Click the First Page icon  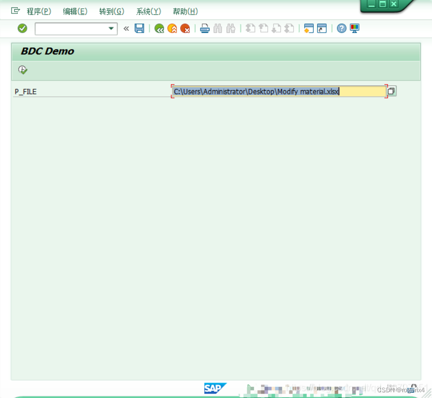(250, 28)
